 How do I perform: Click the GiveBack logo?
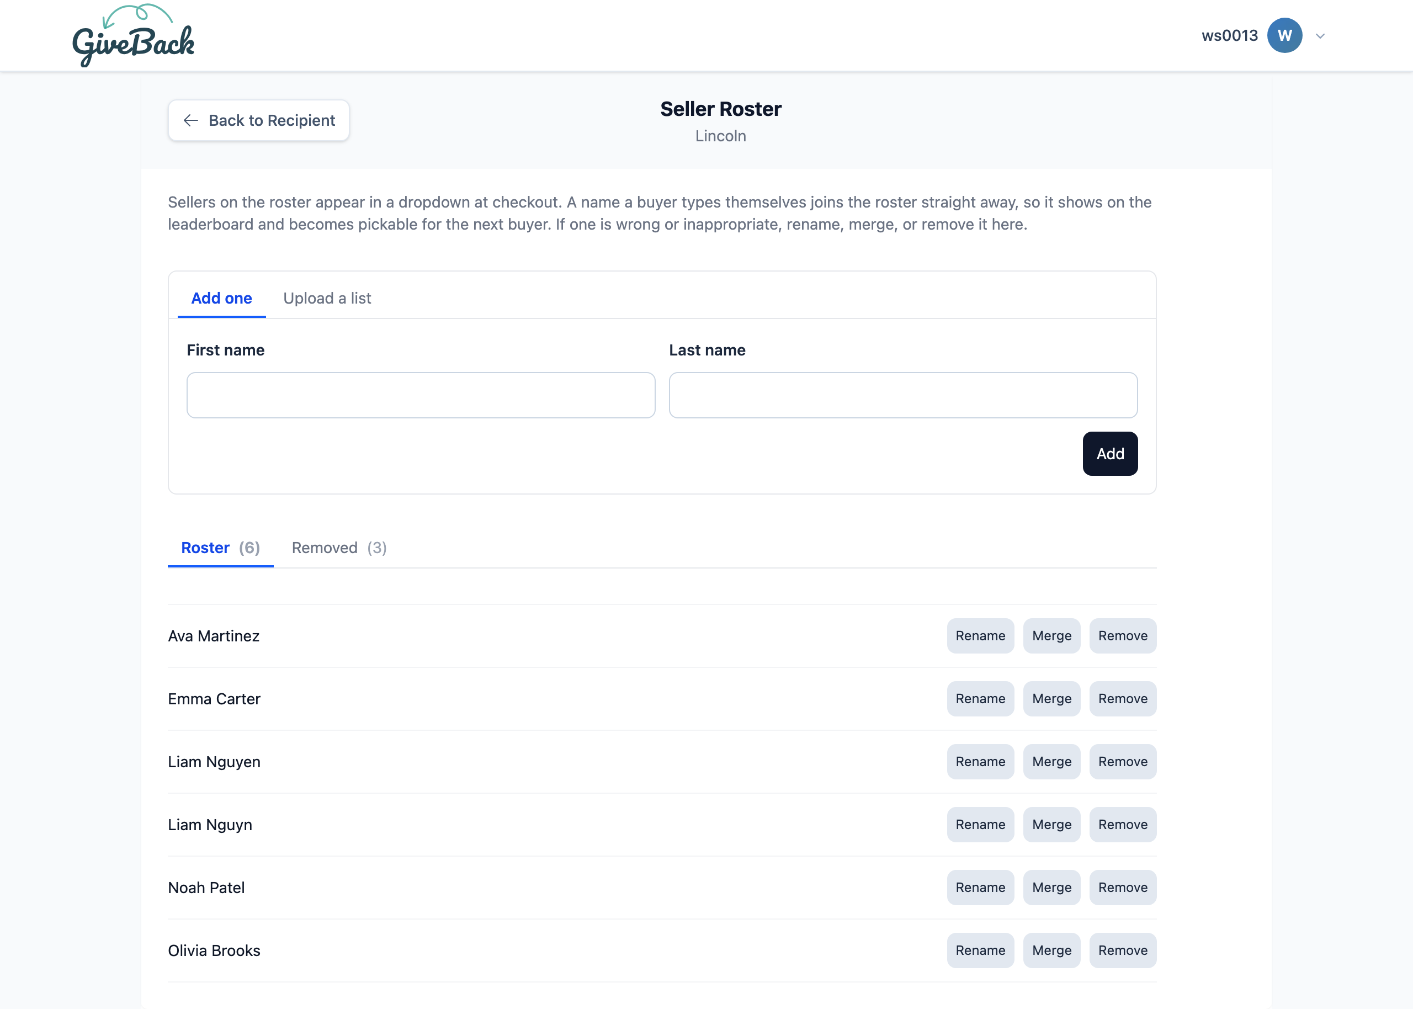pos(133,35)
